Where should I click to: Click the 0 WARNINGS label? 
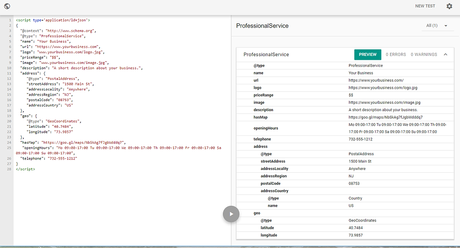[x=424, y=55]
